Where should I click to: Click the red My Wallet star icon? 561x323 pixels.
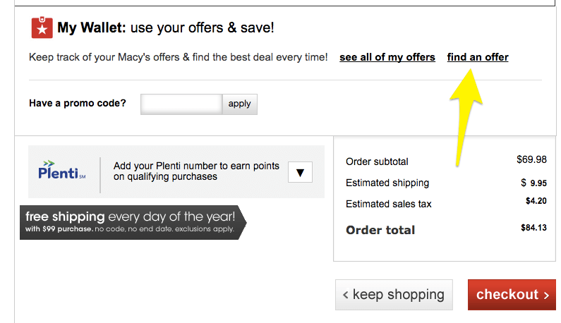(42, 28)
